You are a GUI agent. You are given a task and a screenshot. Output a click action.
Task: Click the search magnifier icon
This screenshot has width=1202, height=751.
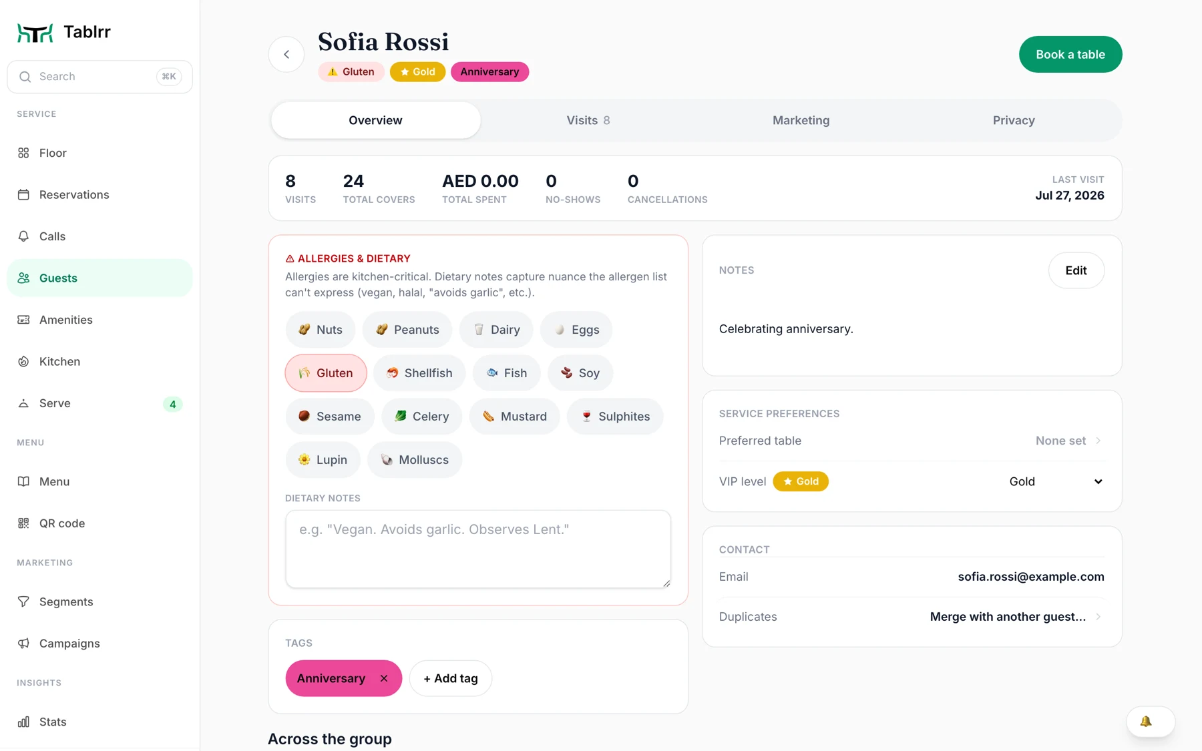[25, 77]
